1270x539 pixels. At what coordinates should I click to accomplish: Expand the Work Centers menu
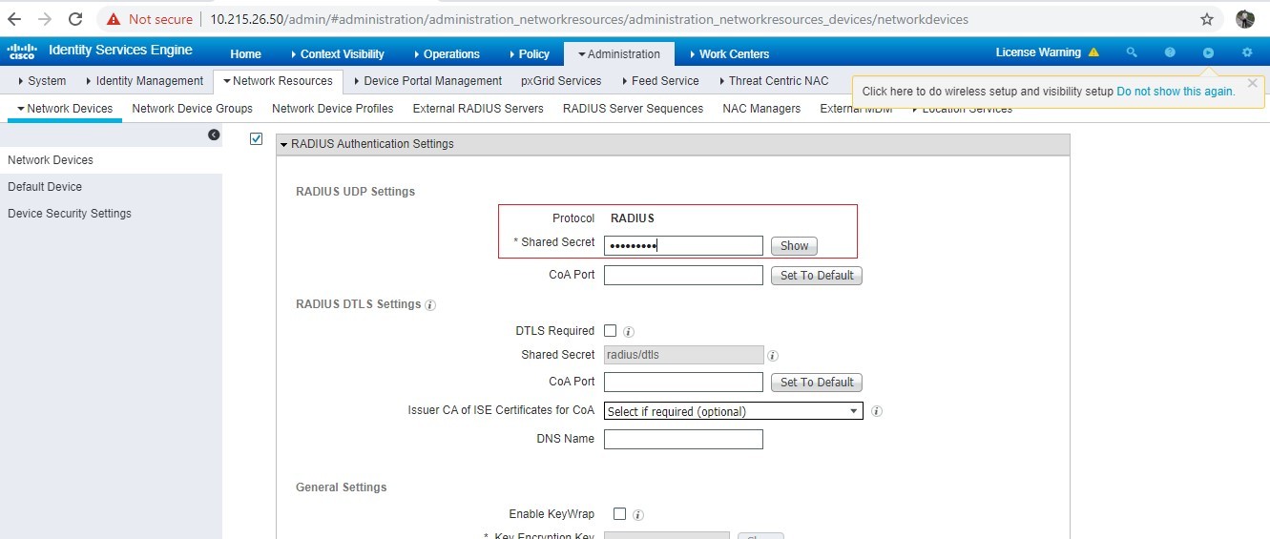pos(728,54)
